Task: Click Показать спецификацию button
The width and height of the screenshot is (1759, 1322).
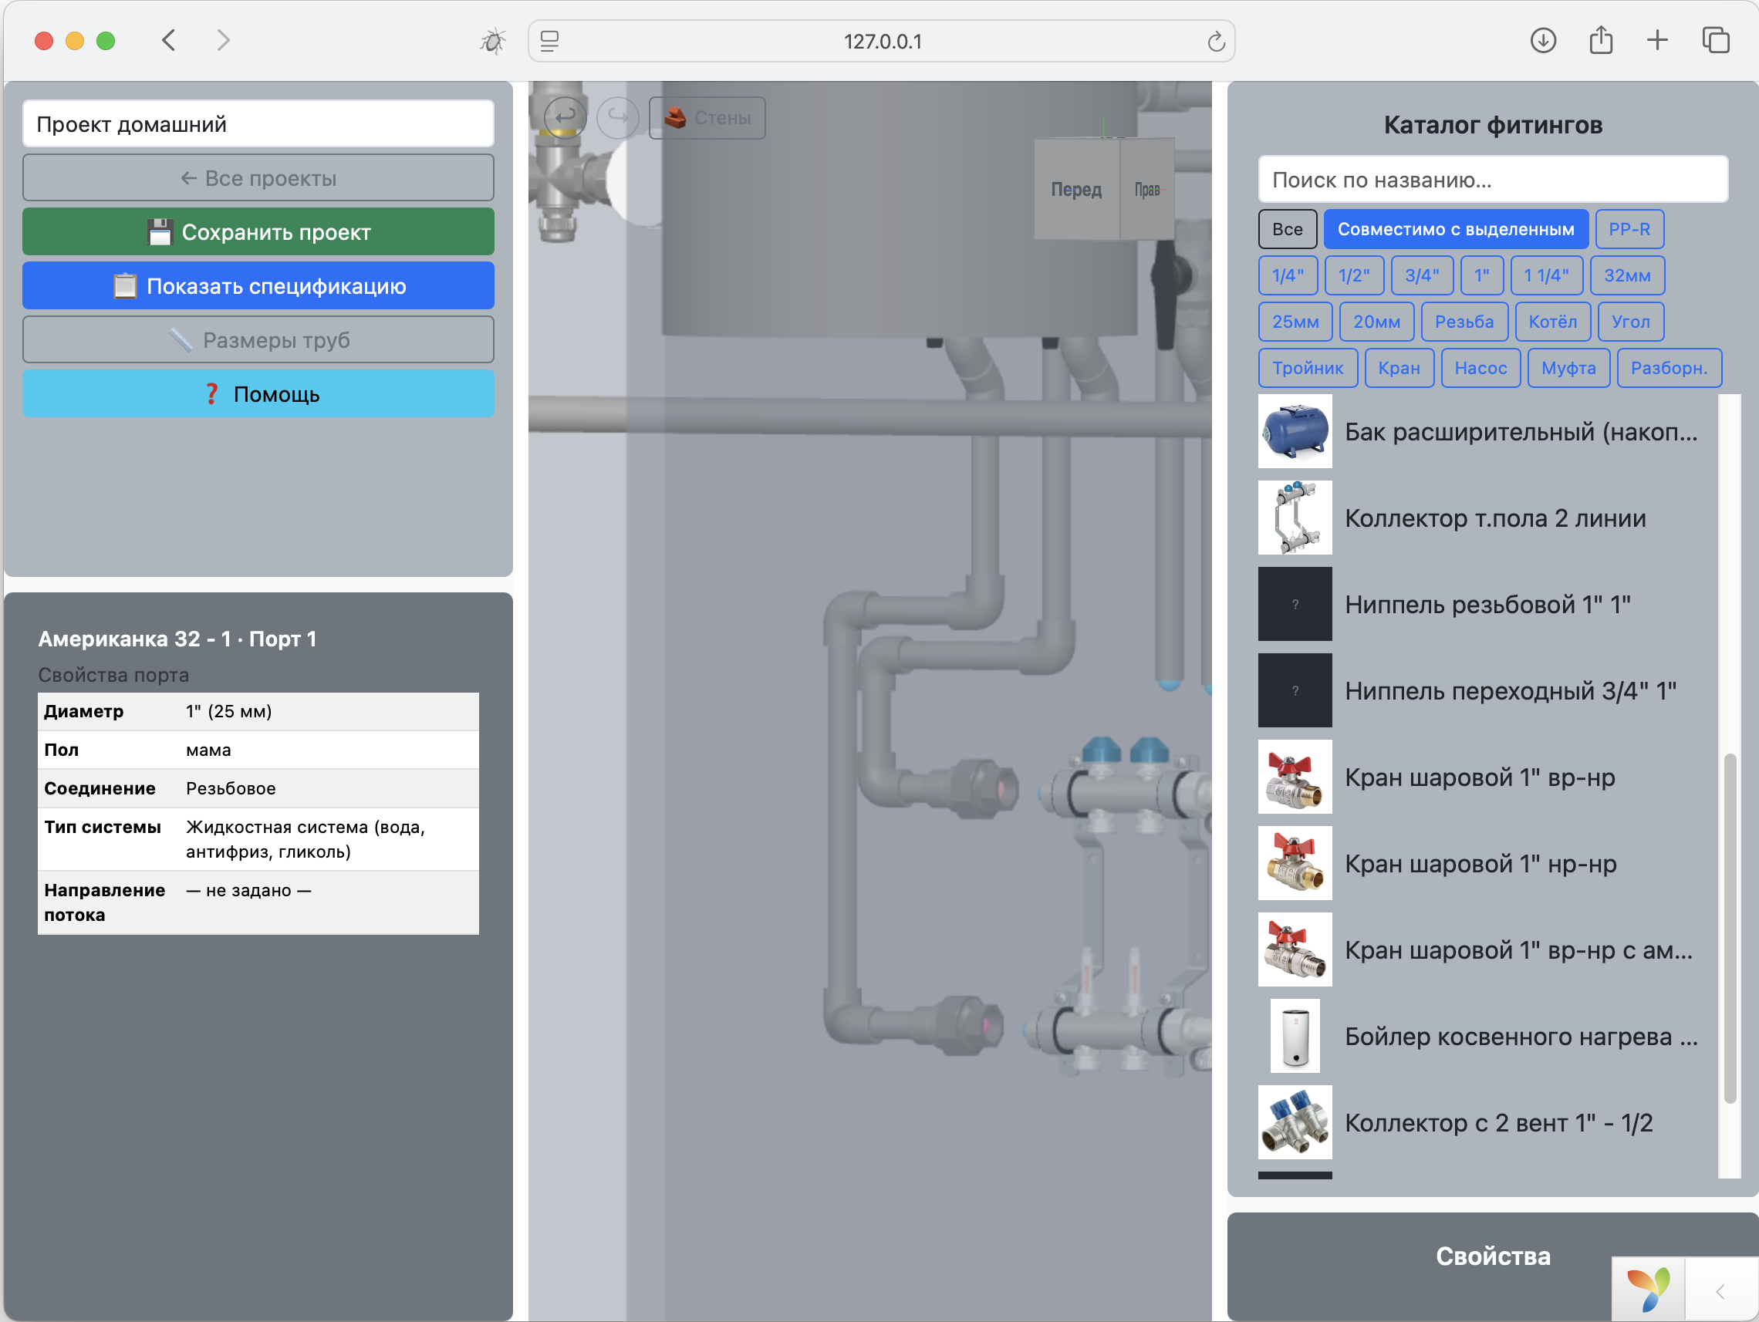Action: coord(258,286)
